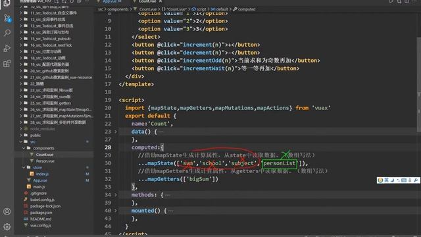Open package-lock.json file
421x237 pixels.
45,206
